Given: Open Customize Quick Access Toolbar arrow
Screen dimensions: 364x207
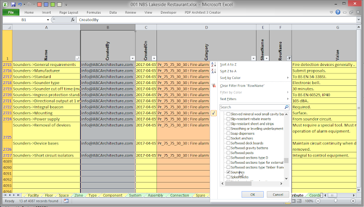Looking at the screenshot, I should click(66, 5).
